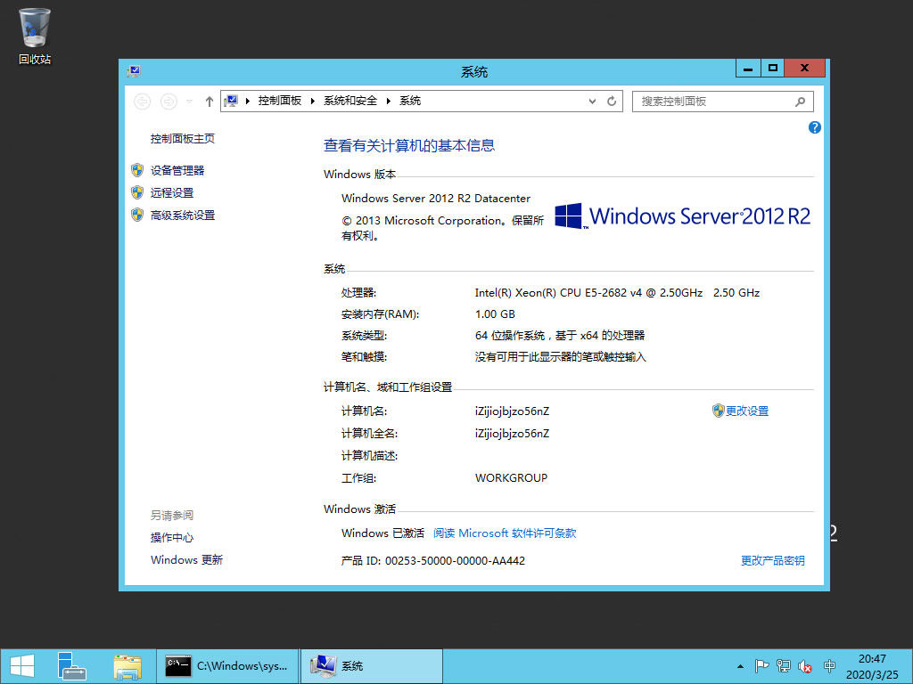The width and height of the screenshot is (913, 684).
Task: Click the shield icon beside 设备管理器
Action: (137, 170)
